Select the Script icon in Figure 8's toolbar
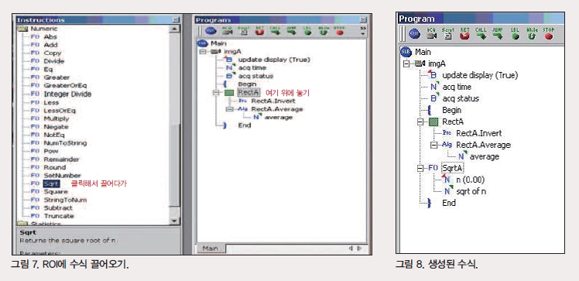 [448, 33]
